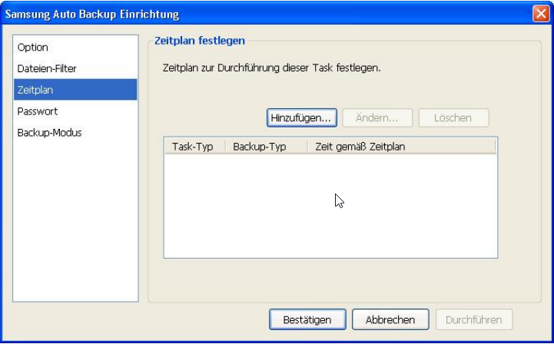The height and width of the screenshot is (344, 554).
Task: Select Dateien-Filter in the sidebar
Action: point(75,68)
